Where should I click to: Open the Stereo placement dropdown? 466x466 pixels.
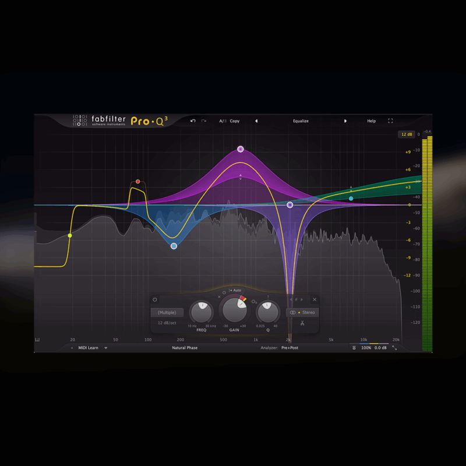click(302, 312)
